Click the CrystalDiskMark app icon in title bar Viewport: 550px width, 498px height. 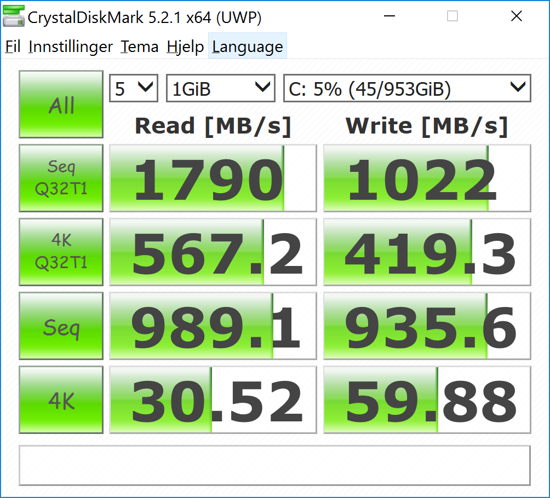[13, 16]
